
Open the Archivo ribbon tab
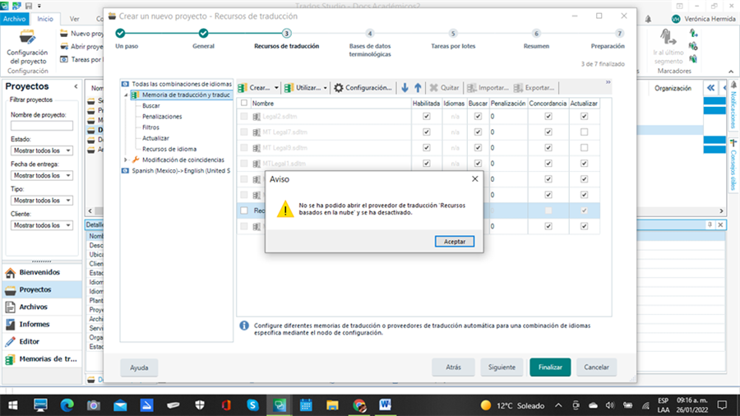click(15, 19)
